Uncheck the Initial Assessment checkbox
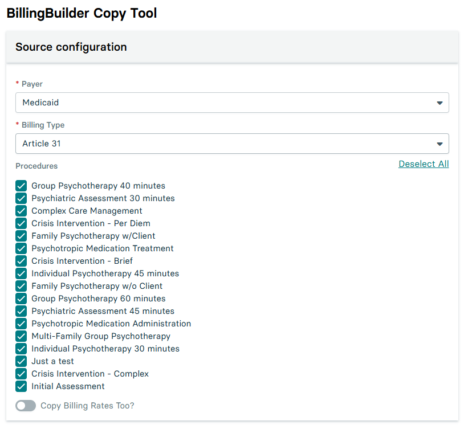This screenshot has width=464, height=425. [21, 386]
